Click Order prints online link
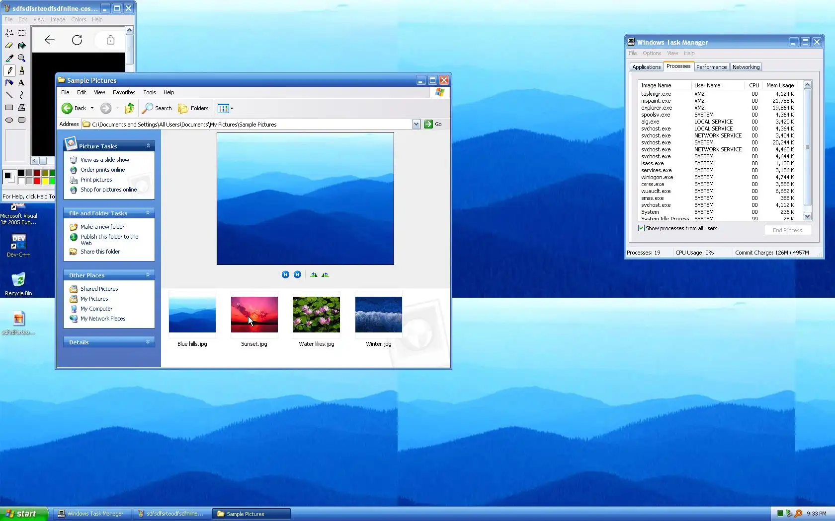 (x=103, y=170)
